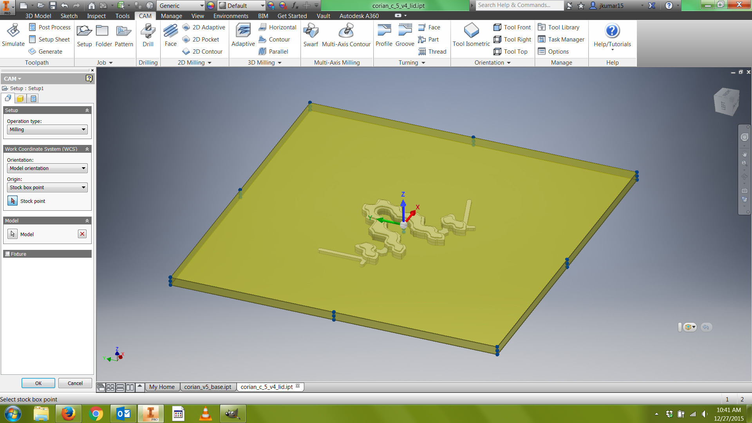Select Face in 2D Milling group
The image size is (752, 423).
(x=170, y=35)
